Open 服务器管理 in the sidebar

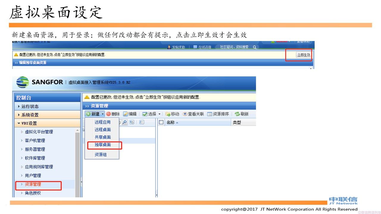(x=35, y=149)
